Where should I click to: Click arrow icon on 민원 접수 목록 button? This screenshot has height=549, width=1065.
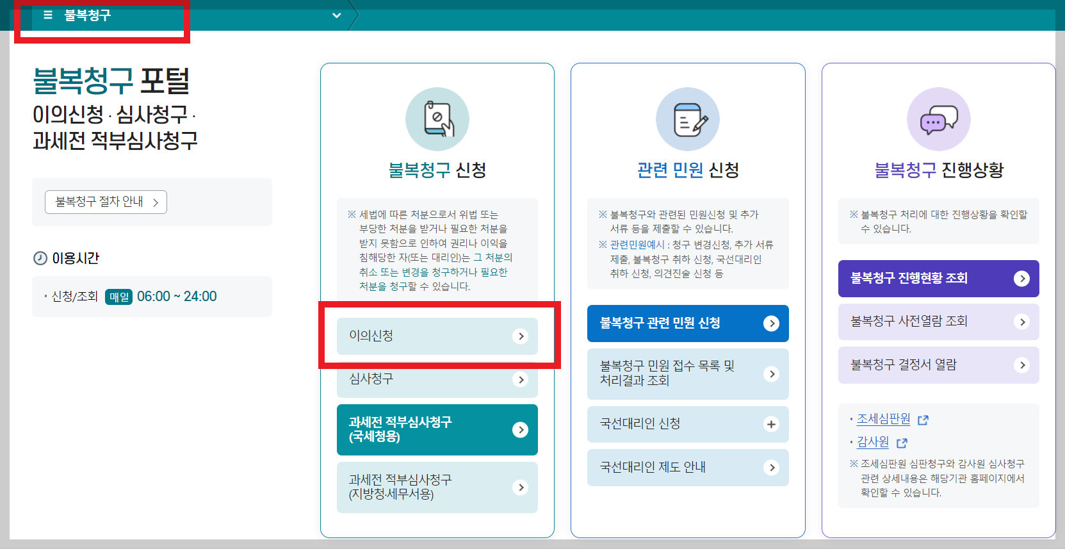(772, 374)
